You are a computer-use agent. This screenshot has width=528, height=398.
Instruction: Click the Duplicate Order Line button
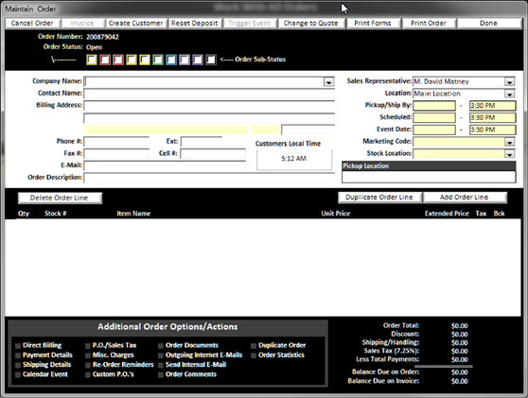click(379, 198)
